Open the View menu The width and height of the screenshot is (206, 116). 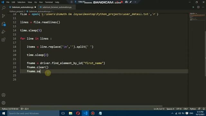pos(30,2)
